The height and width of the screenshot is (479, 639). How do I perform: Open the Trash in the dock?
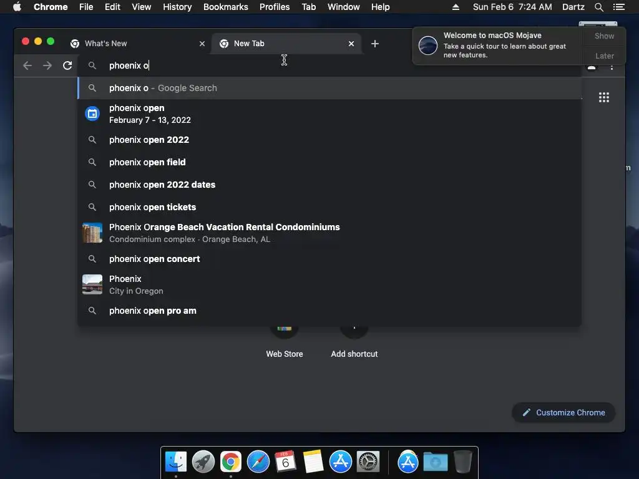(x=463, y=462)
